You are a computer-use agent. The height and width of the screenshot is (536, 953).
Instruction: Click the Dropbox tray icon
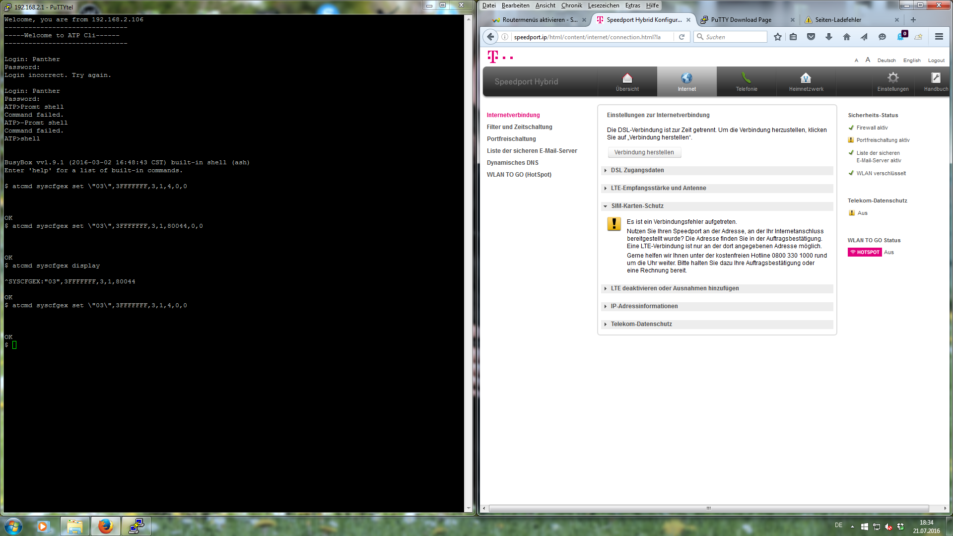pyautogui.click(x=900, y=527)
